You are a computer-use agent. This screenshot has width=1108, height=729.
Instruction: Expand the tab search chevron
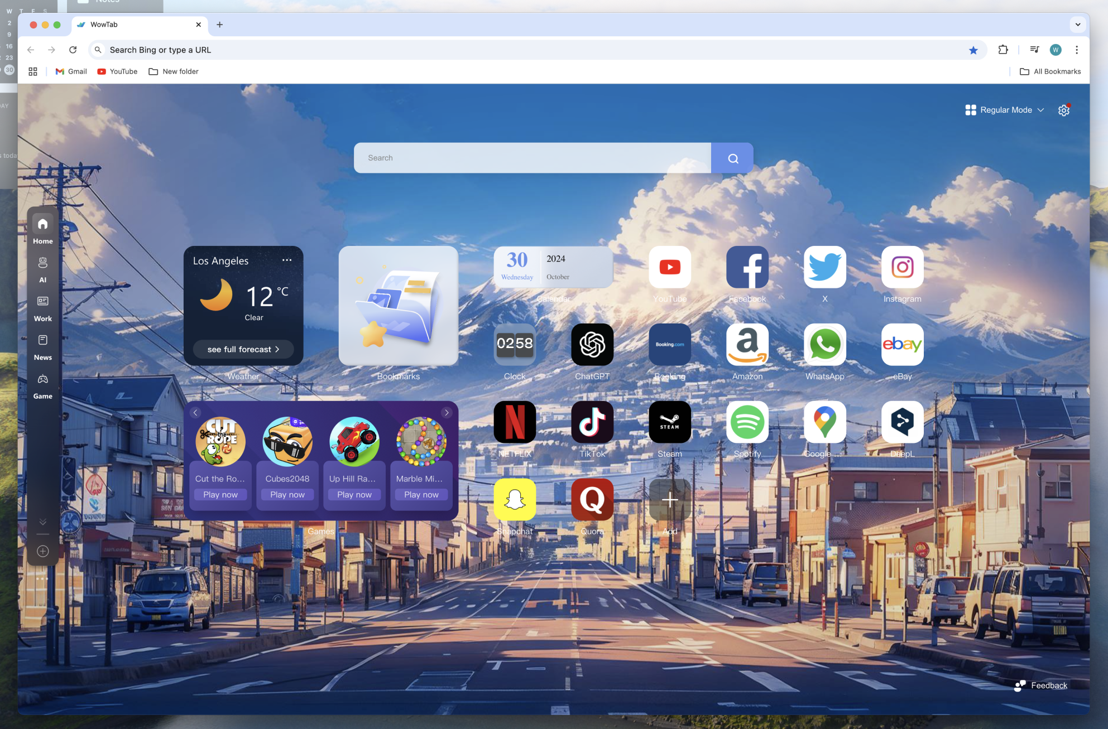1078,25
